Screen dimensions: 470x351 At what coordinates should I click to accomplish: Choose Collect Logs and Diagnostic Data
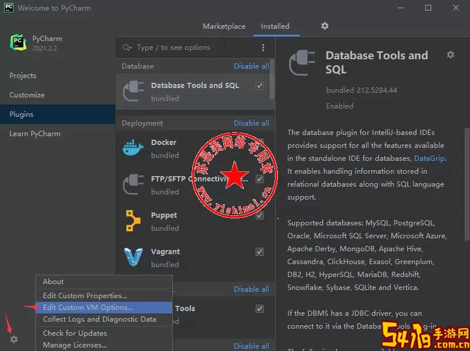coord(104,319)
